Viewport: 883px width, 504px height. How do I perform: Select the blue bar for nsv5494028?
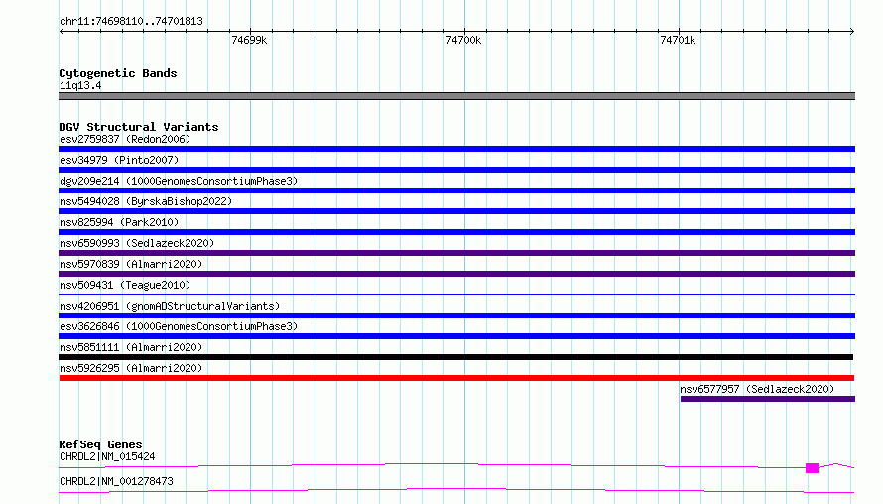[x=456, y=211]
